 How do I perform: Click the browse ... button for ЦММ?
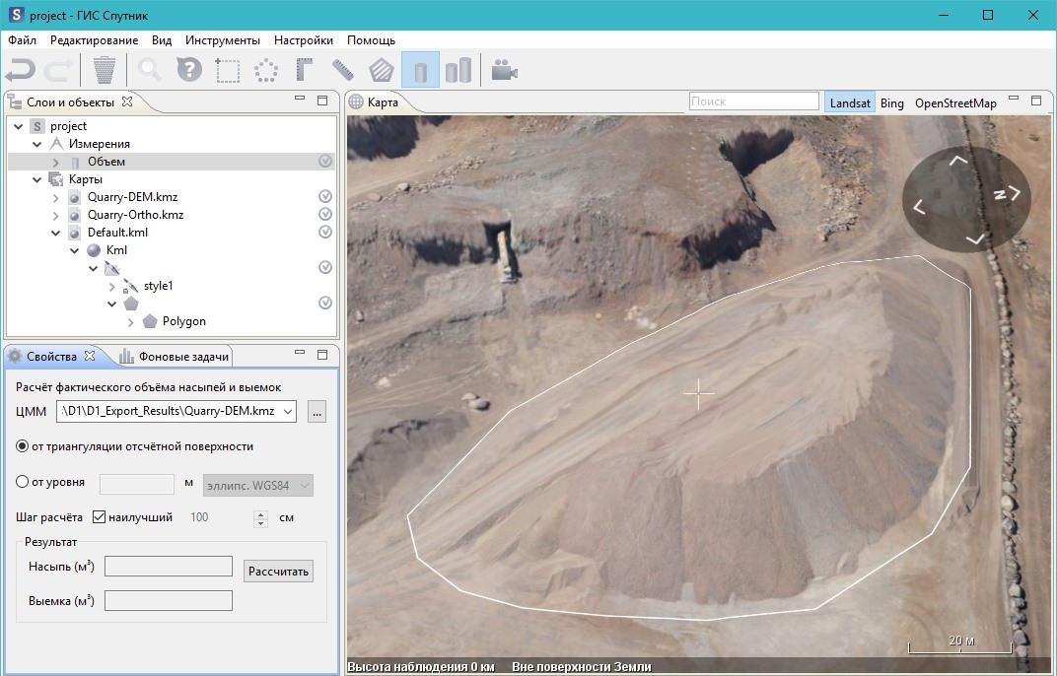[317, 411]
